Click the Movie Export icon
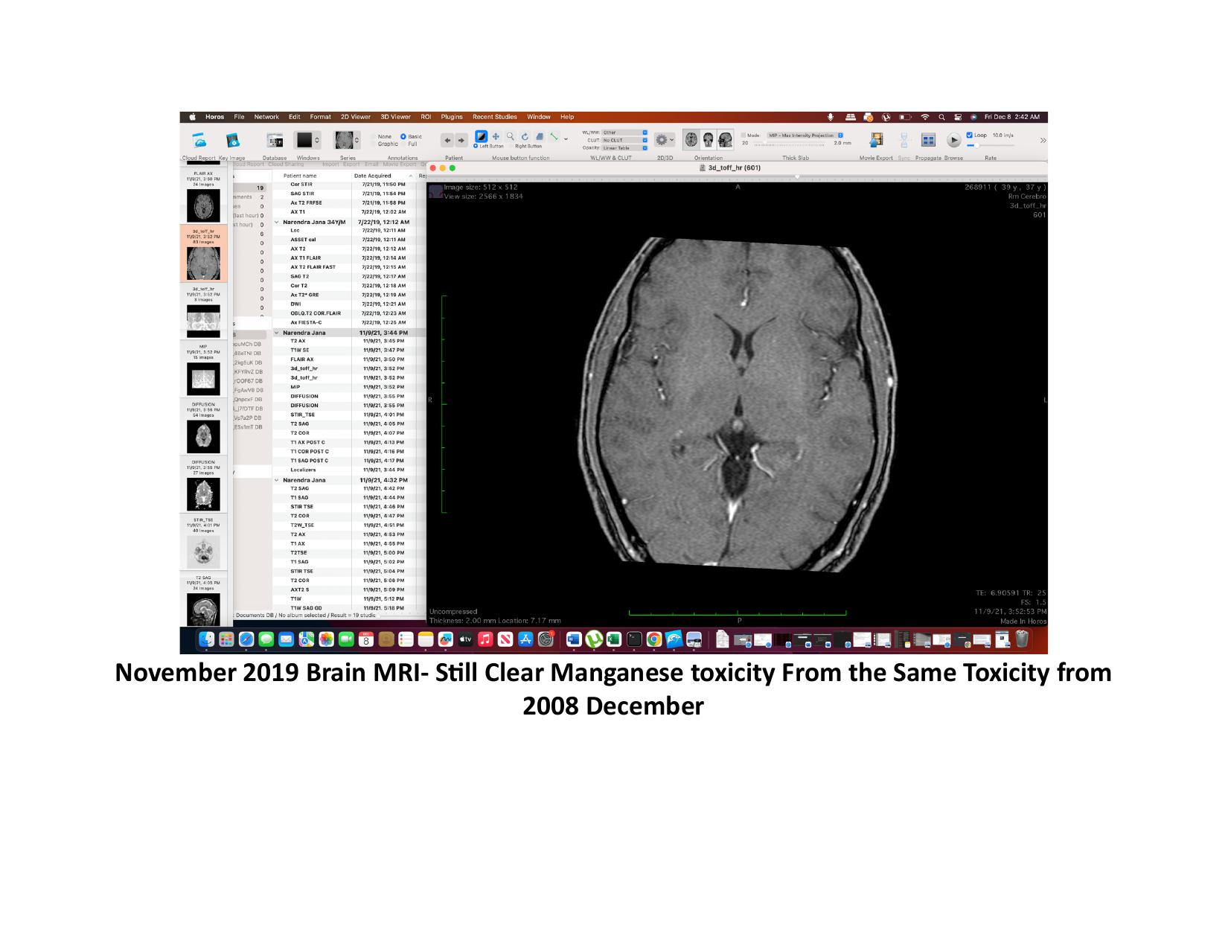 876,140
